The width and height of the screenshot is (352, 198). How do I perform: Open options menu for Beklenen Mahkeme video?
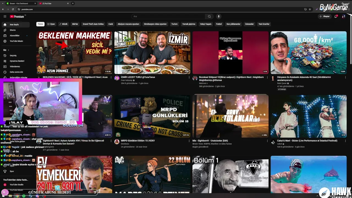[111, 78]
